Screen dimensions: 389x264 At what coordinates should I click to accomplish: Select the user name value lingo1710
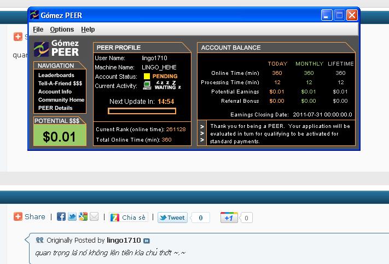pos(154,58)
